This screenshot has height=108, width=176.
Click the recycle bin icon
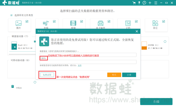[x=13, y=86]
